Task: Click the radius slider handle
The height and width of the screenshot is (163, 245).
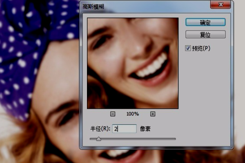Action: (x=98, y=139)
